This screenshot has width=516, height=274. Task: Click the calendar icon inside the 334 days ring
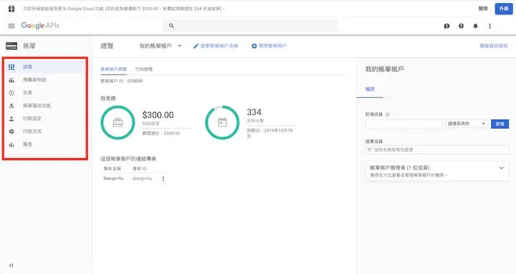tap(223, 122)
